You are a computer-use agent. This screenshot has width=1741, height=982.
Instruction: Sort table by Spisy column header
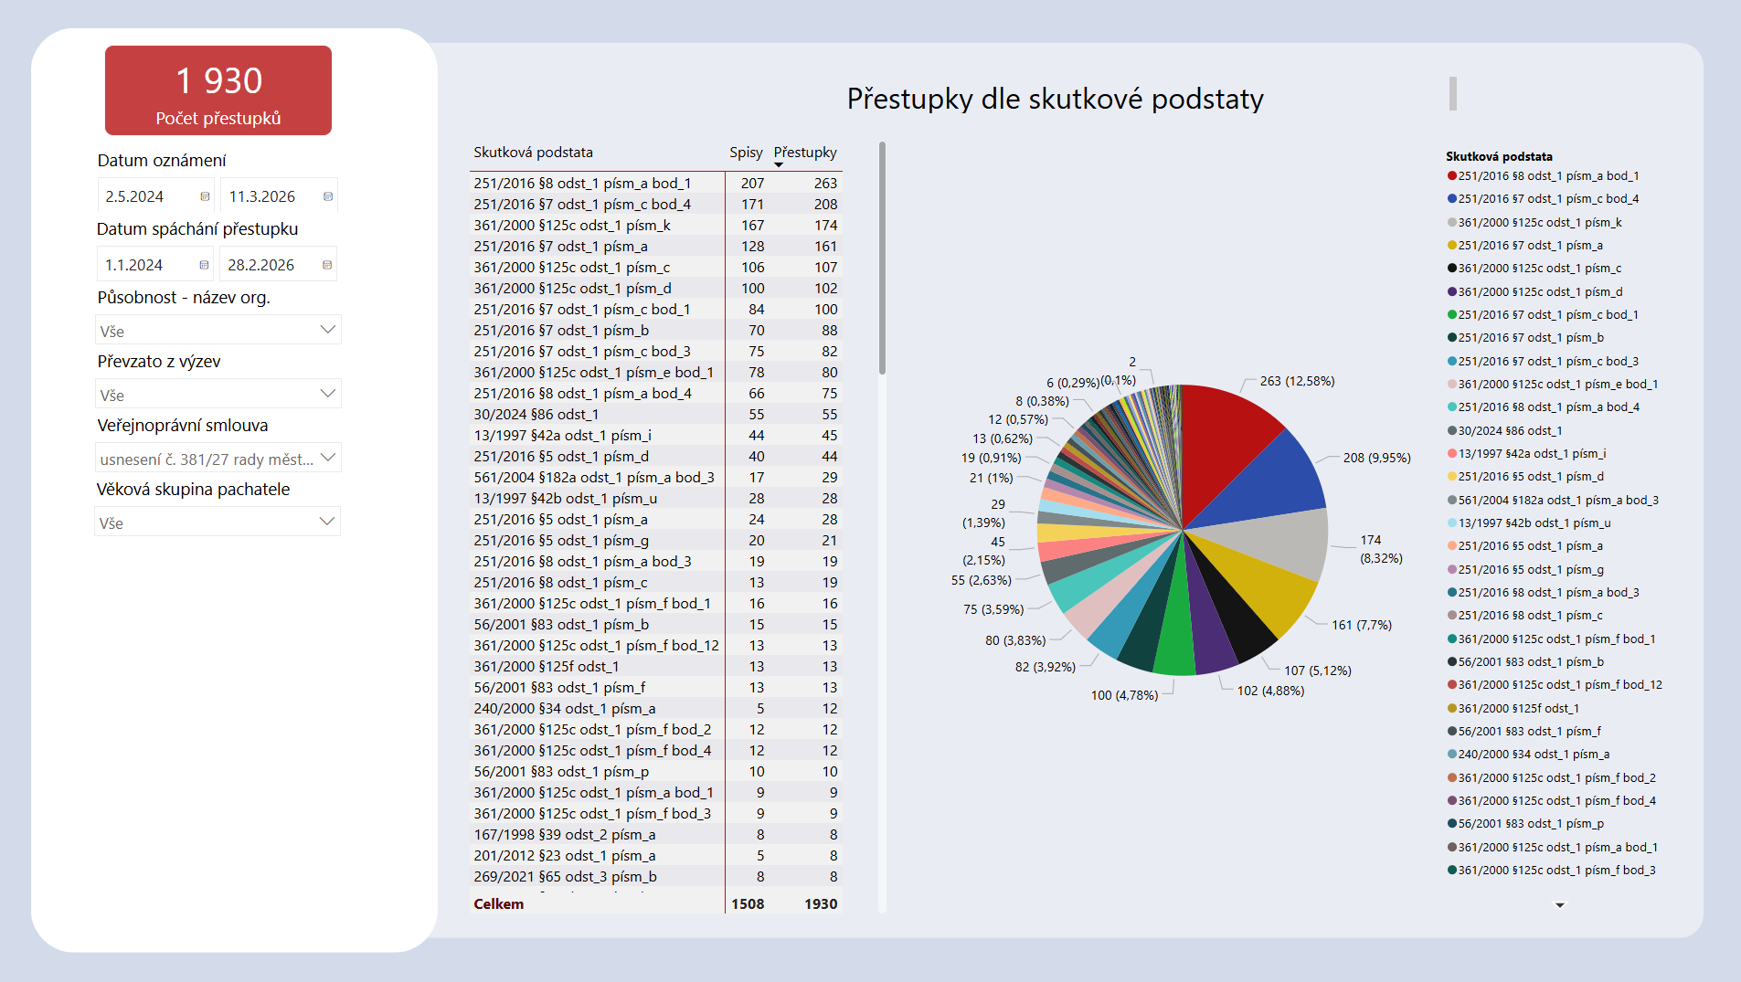746,153
